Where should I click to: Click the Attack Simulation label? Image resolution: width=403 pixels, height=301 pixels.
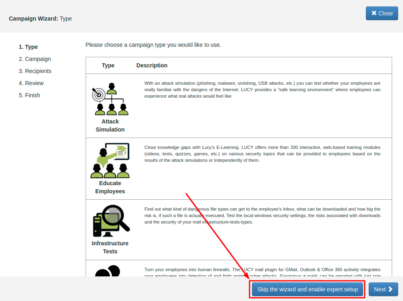pos(110,125)
